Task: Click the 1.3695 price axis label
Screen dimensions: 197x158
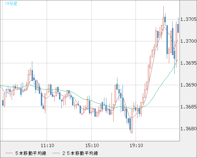Action: point(188,63)
